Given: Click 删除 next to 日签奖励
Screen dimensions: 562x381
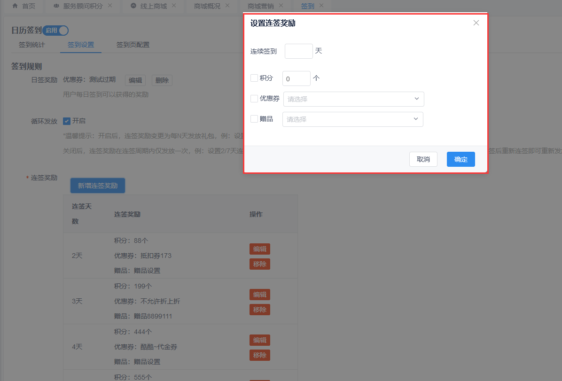Looking at the screenshot, I should (x=162, y=80).
